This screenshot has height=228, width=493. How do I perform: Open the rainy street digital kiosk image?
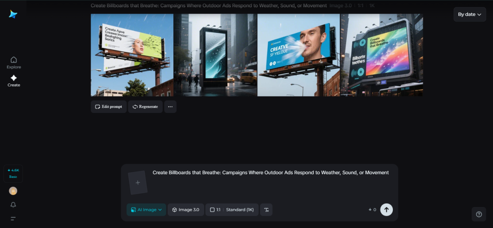(215, 55)
